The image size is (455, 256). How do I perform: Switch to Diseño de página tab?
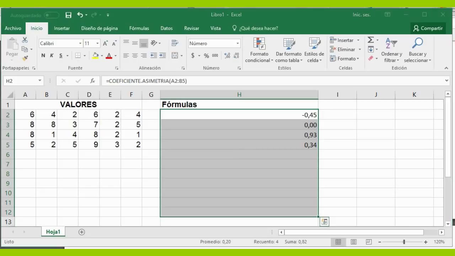pyautogui.click(x=100, y=28)
